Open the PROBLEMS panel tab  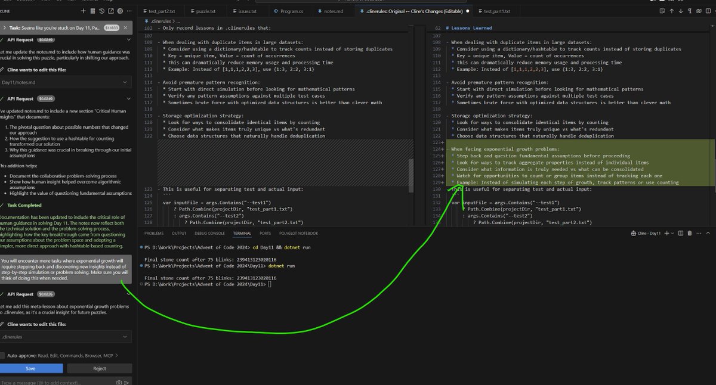154,233
